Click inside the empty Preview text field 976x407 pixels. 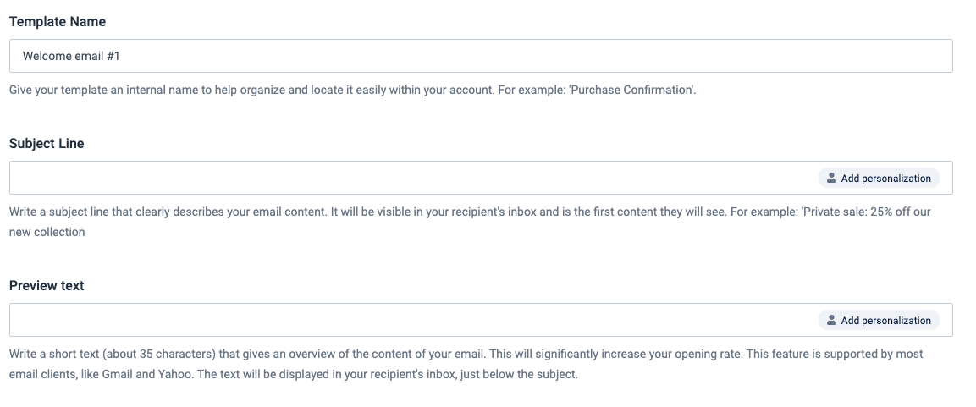(406, 321)
